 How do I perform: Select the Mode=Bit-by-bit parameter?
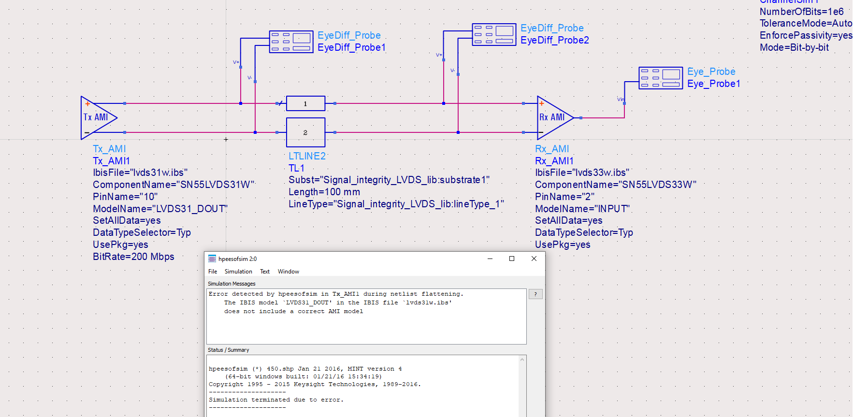pos(795,47)
